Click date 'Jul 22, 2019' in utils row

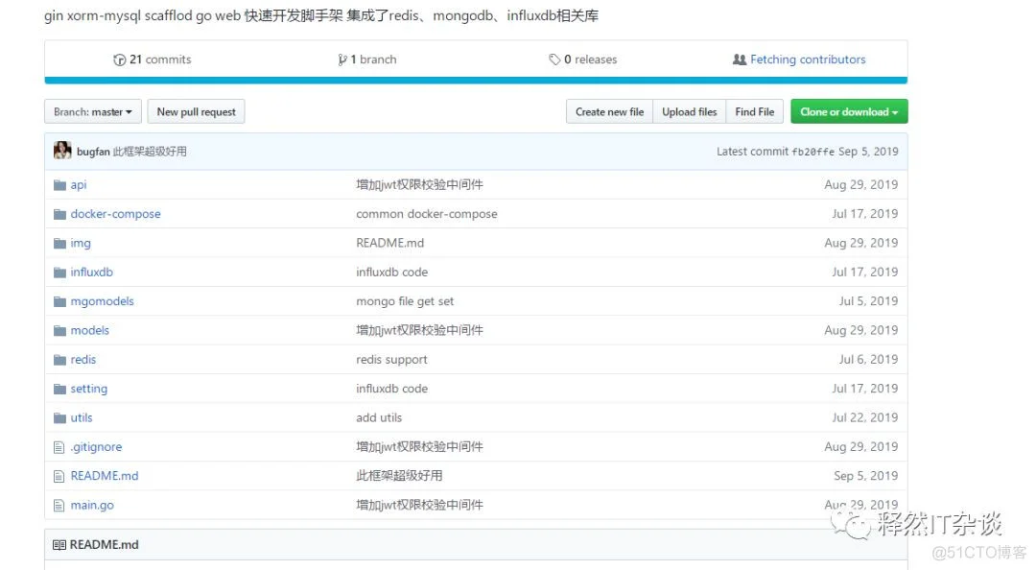tap(865, 417)
